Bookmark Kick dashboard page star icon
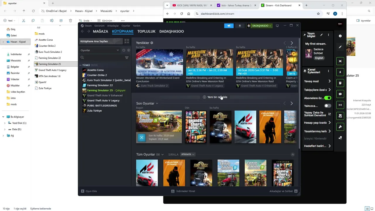 pyautogui.click(x=318, y=14)
